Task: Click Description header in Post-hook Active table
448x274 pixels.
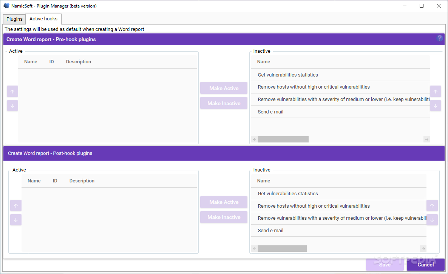Action: (82, 181)
